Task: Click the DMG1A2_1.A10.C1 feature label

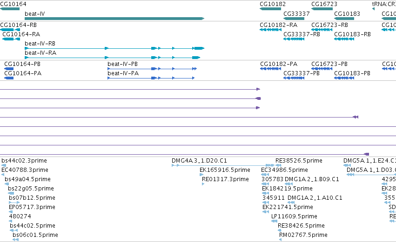Action: tap(315, 198)
